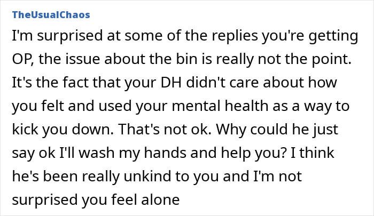Click the word "OP" in the comment

tap(20, 60)
